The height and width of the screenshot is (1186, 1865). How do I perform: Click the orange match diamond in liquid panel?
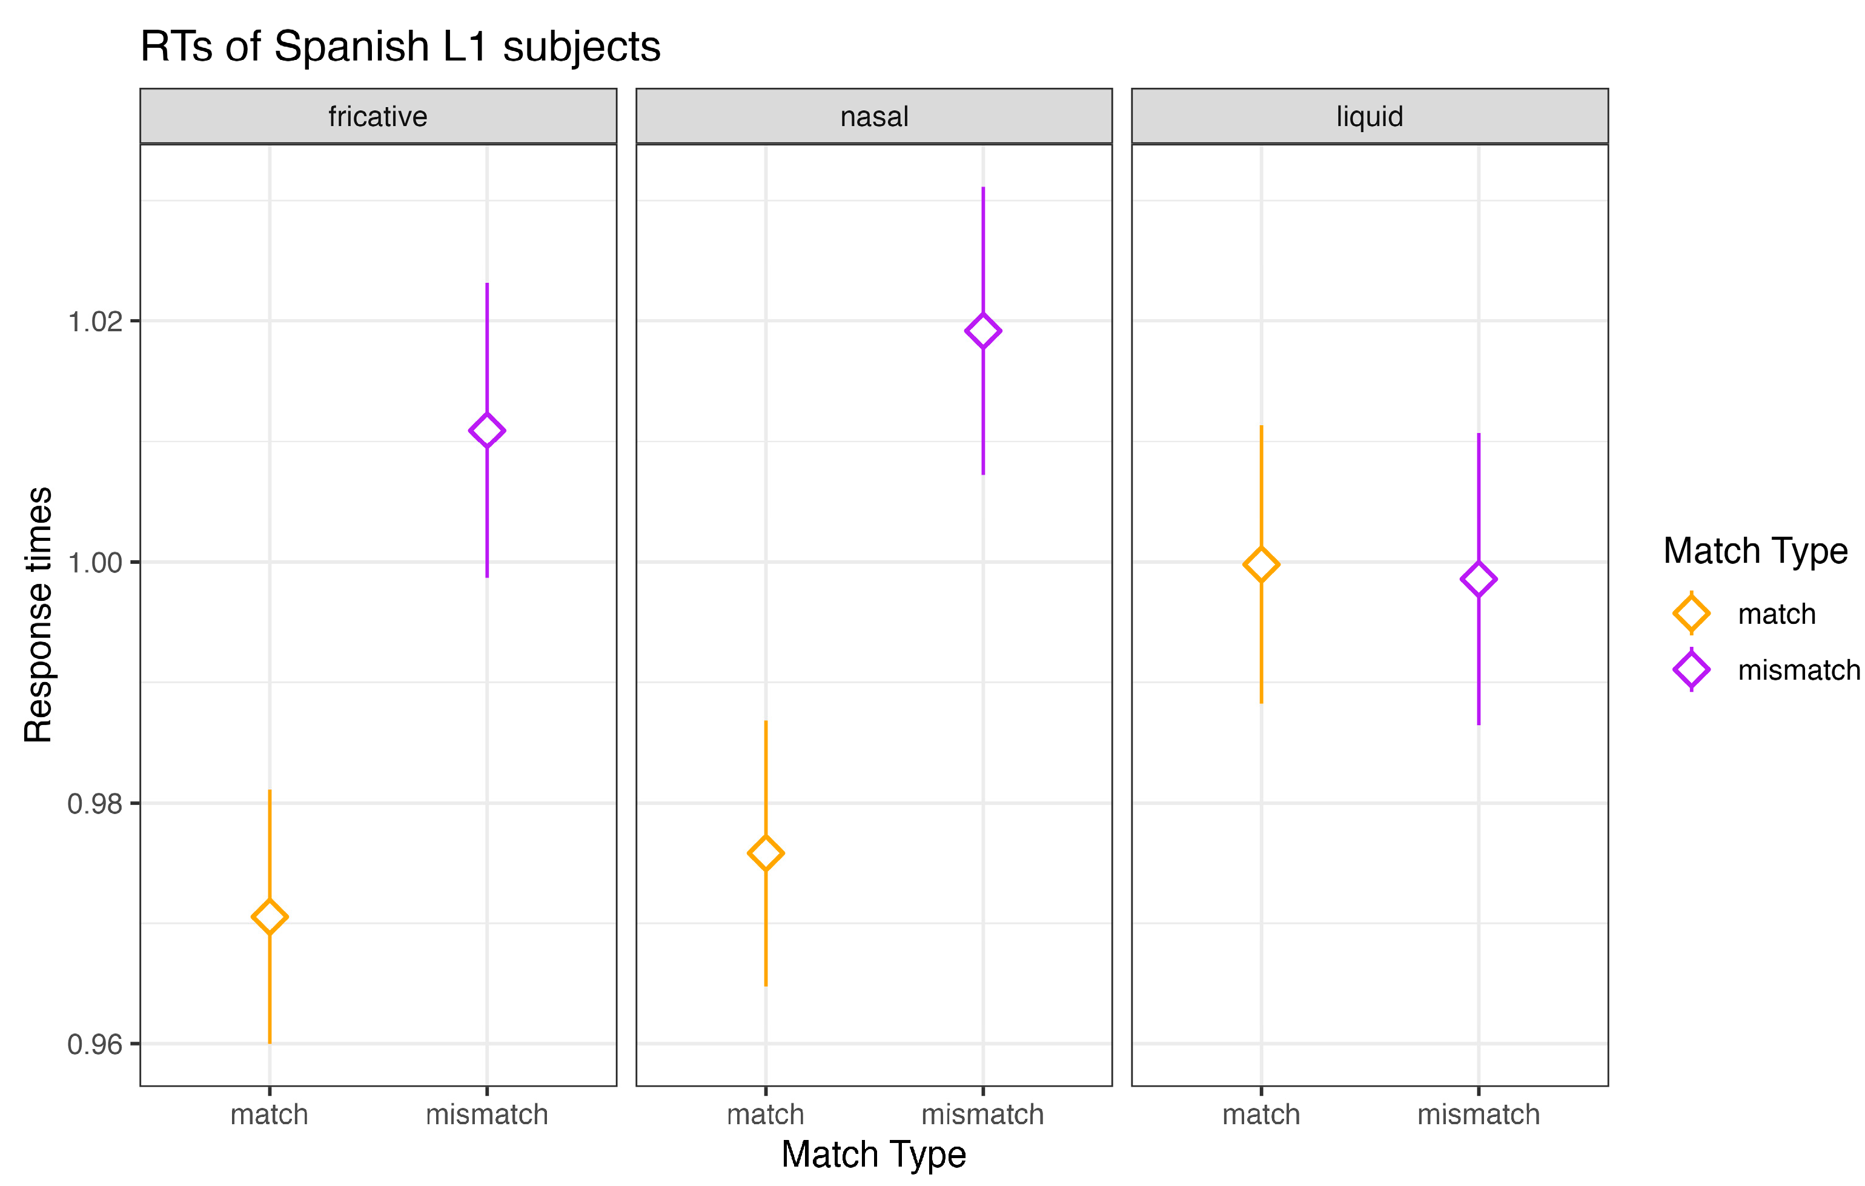(1262, 565)
